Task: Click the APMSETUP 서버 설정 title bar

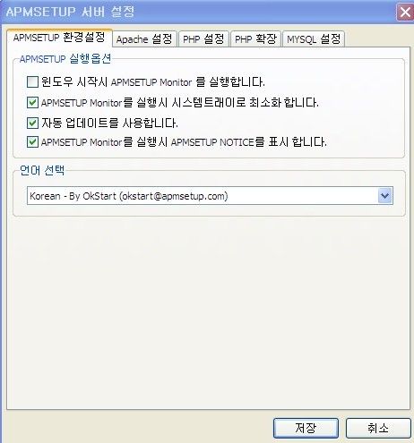Action: [197, 12]
